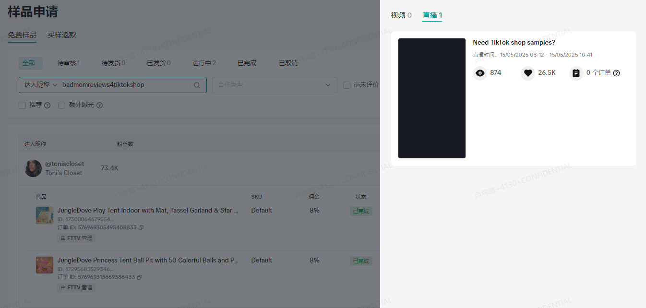Click the help icon next to 额外曝光

point(99,105)
